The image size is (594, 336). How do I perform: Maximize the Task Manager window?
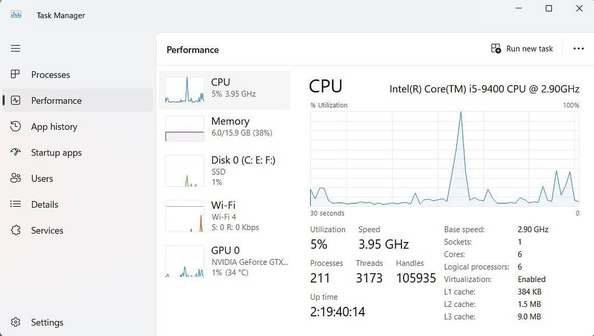click(x=549, y=8)
